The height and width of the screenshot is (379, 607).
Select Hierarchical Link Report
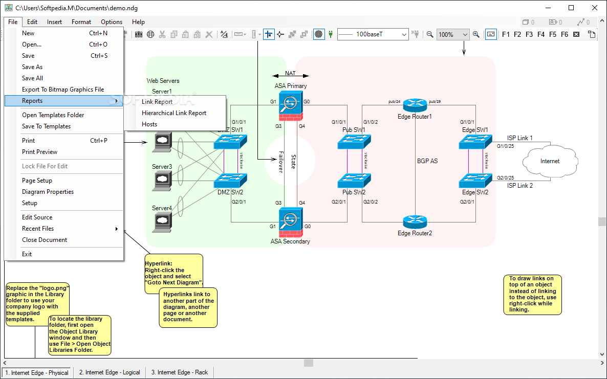point(175,113)
